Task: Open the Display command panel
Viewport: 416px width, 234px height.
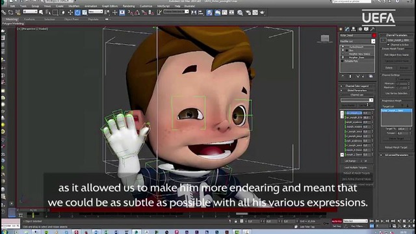Action: tap(366, 29)
